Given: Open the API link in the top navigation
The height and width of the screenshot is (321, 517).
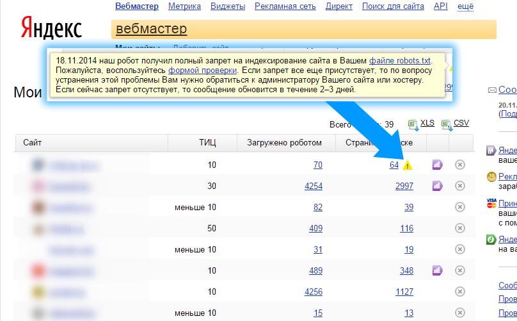Looking at the screenshot, I should (440, 6).
